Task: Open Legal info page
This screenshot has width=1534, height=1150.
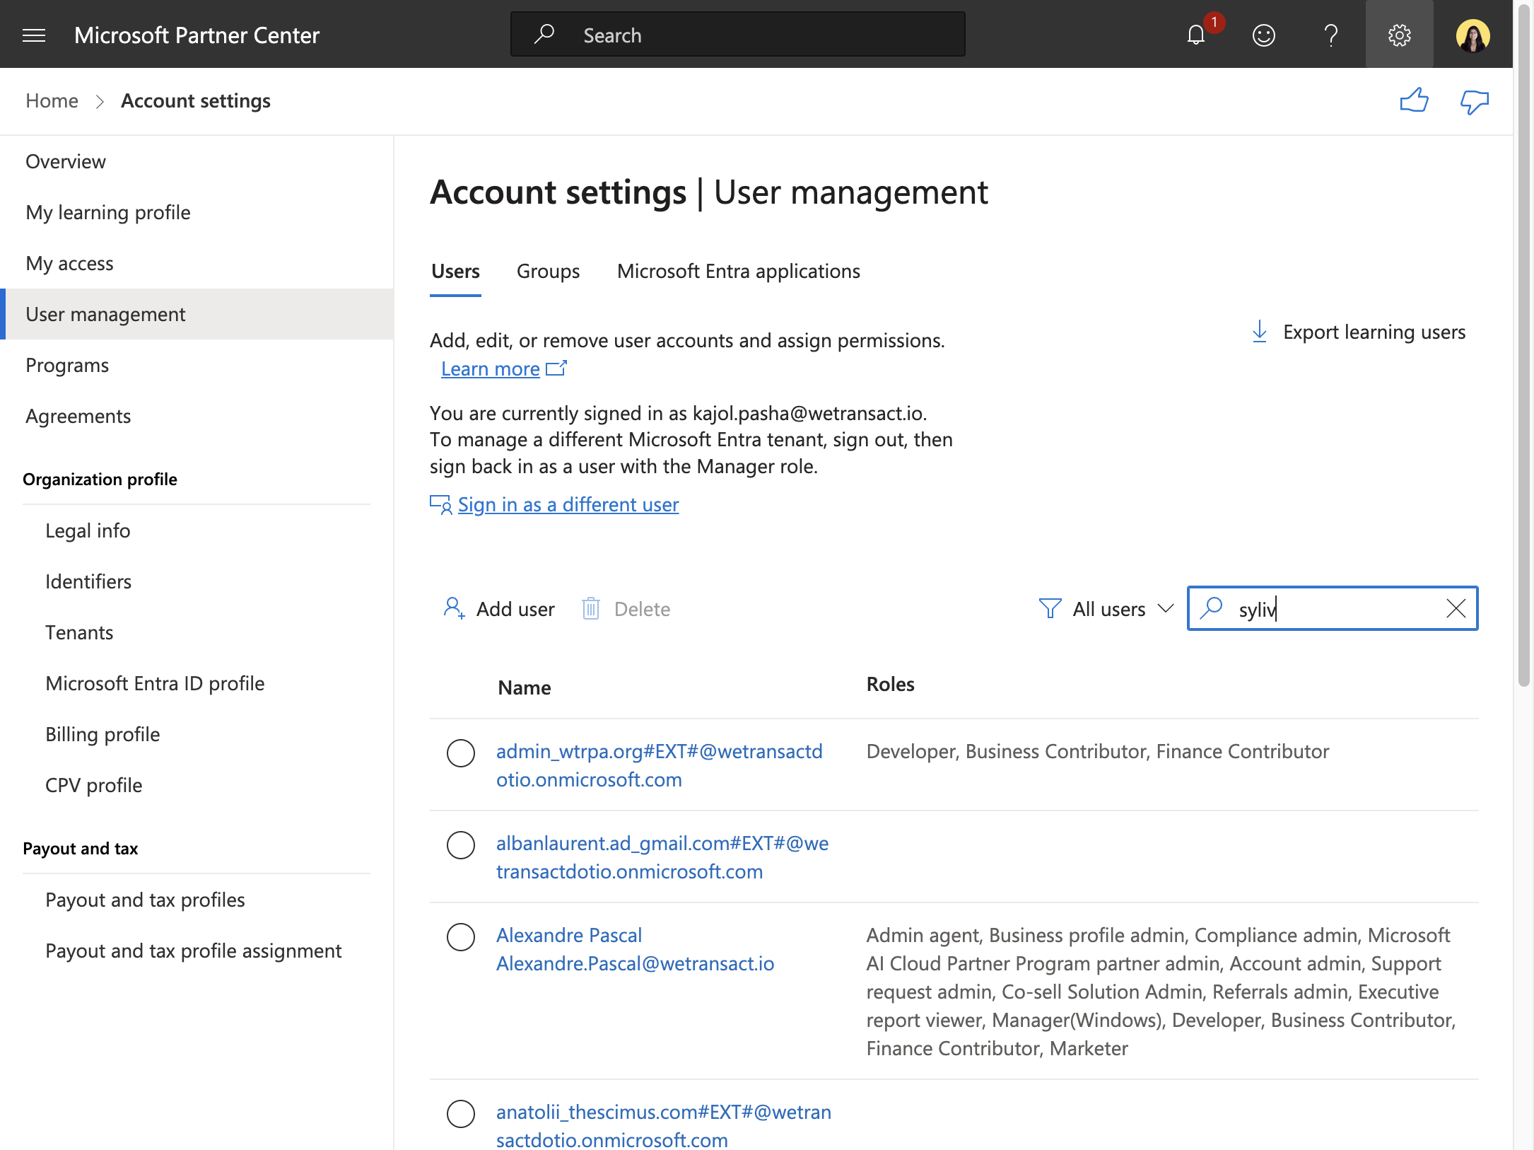Action: tap(88, 530)
